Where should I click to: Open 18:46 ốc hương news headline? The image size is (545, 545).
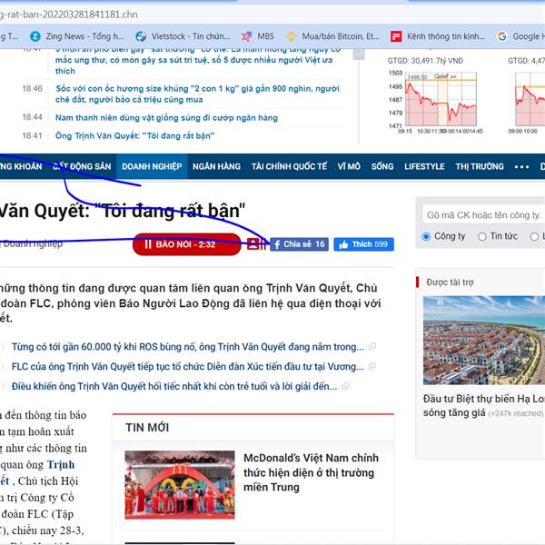[197, 94]
